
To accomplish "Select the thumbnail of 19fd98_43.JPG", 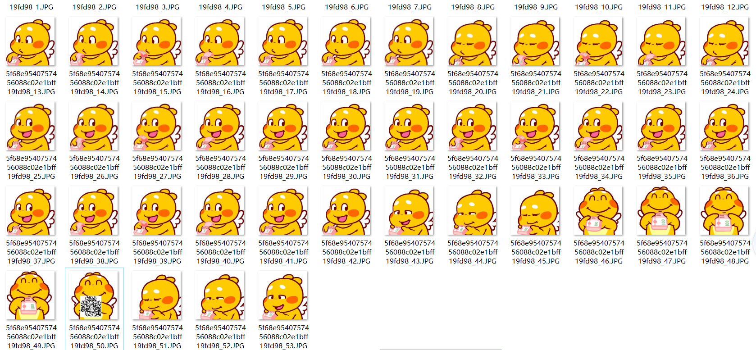I will tap(409, 211).
